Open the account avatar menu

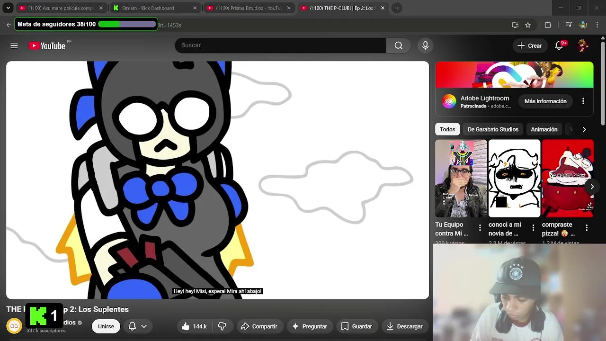[583, 45]
